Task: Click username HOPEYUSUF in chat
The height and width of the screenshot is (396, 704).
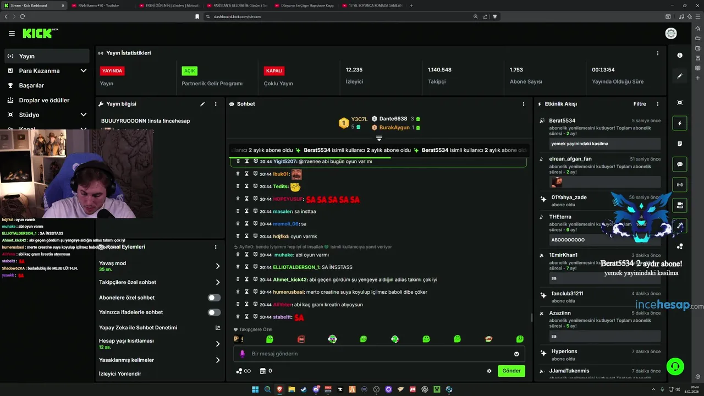Action: [x=288, y=199]
